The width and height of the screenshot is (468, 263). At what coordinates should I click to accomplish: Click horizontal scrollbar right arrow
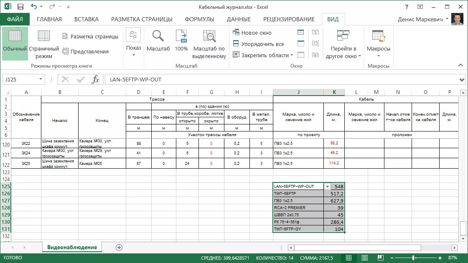[x=454, y=248]
